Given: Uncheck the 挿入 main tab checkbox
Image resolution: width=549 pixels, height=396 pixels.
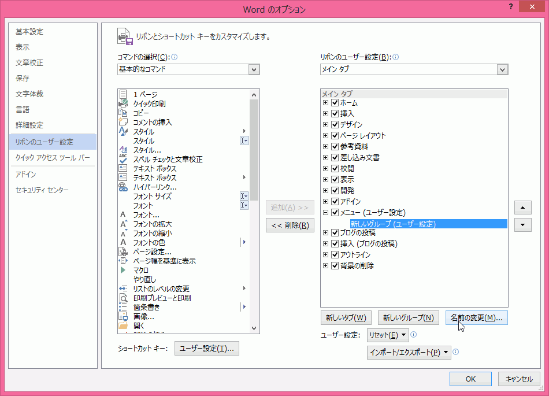Looking at the screenshot, I should [335, 113].
